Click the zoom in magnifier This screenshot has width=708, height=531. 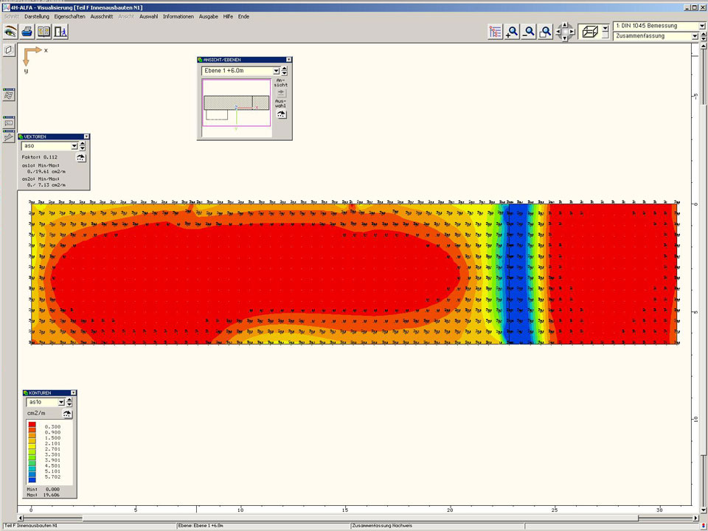tap(512, 32)
